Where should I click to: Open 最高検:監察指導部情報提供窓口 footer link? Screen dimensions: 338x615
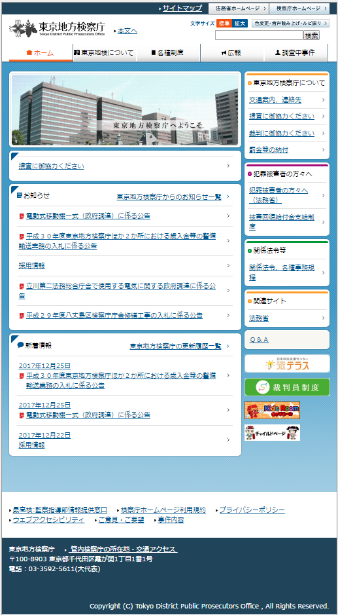point(60,510)
